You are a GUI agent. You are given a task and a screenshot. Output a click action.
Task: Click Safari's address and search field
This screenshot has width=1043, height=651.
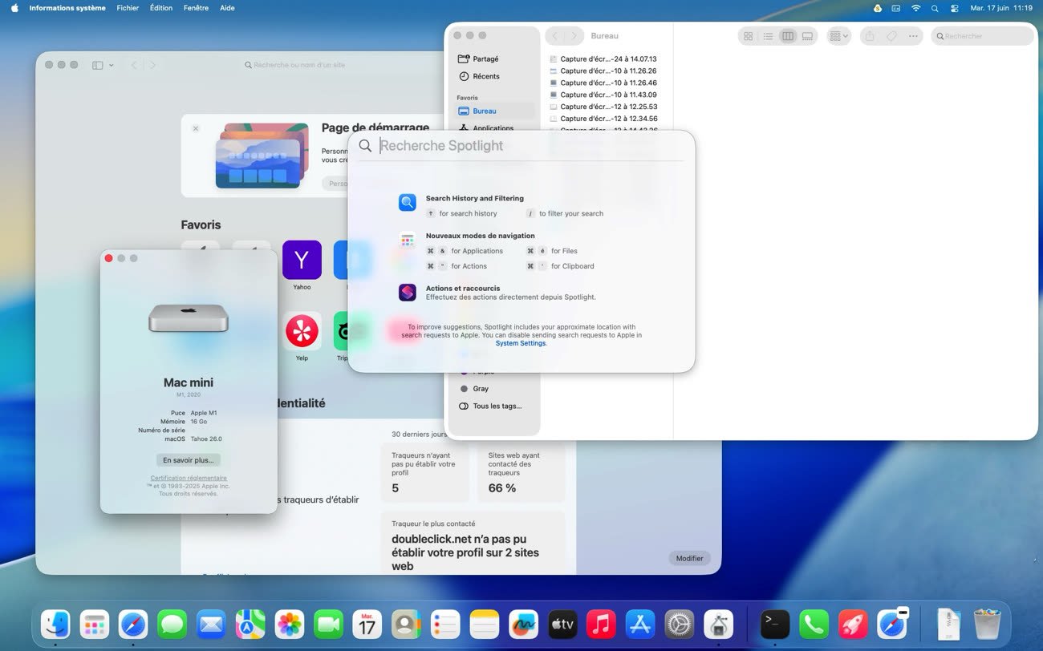click(294, 65)
